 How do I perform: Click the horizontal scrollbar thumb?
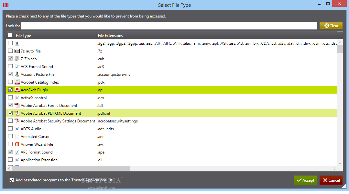click(71, 169)
